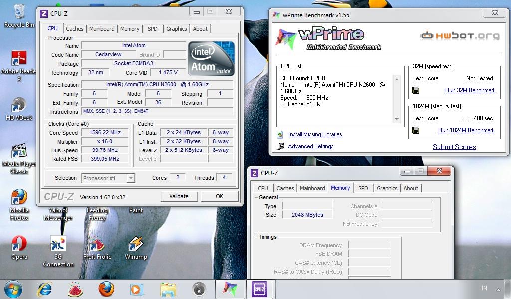This screenshot has width=511, height=299.
Task: Click the Advanced Settings wrench icon
Action: point(280,147)
